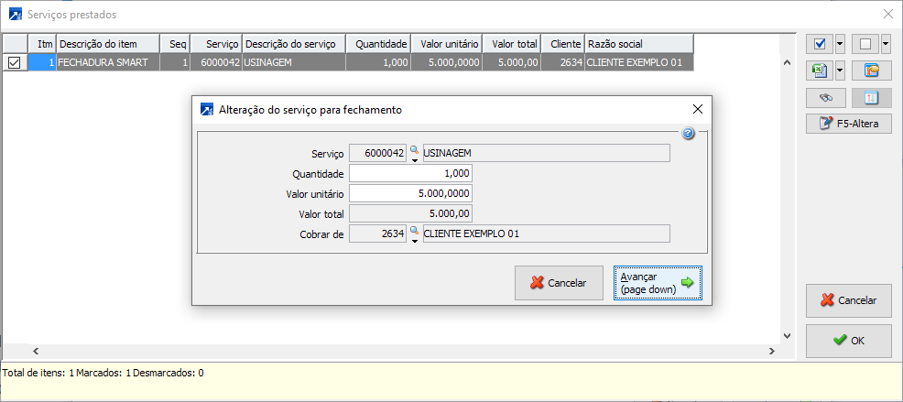Image resolution: width=903 pixels, height=402 pixels.
Task: Click the grid cell CLIENTE EXEMPLO 01
Action: 639,63
